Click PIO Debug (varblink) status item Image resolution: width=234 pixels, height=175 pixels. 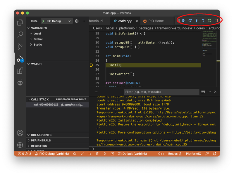(x=52, y=154)
